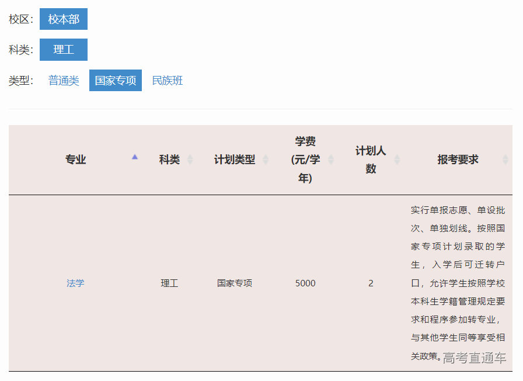This screenshot has width=523, height=381.
Task: Click the down arrow in the 计划人数 sorter
Action: tap(398, 162)
